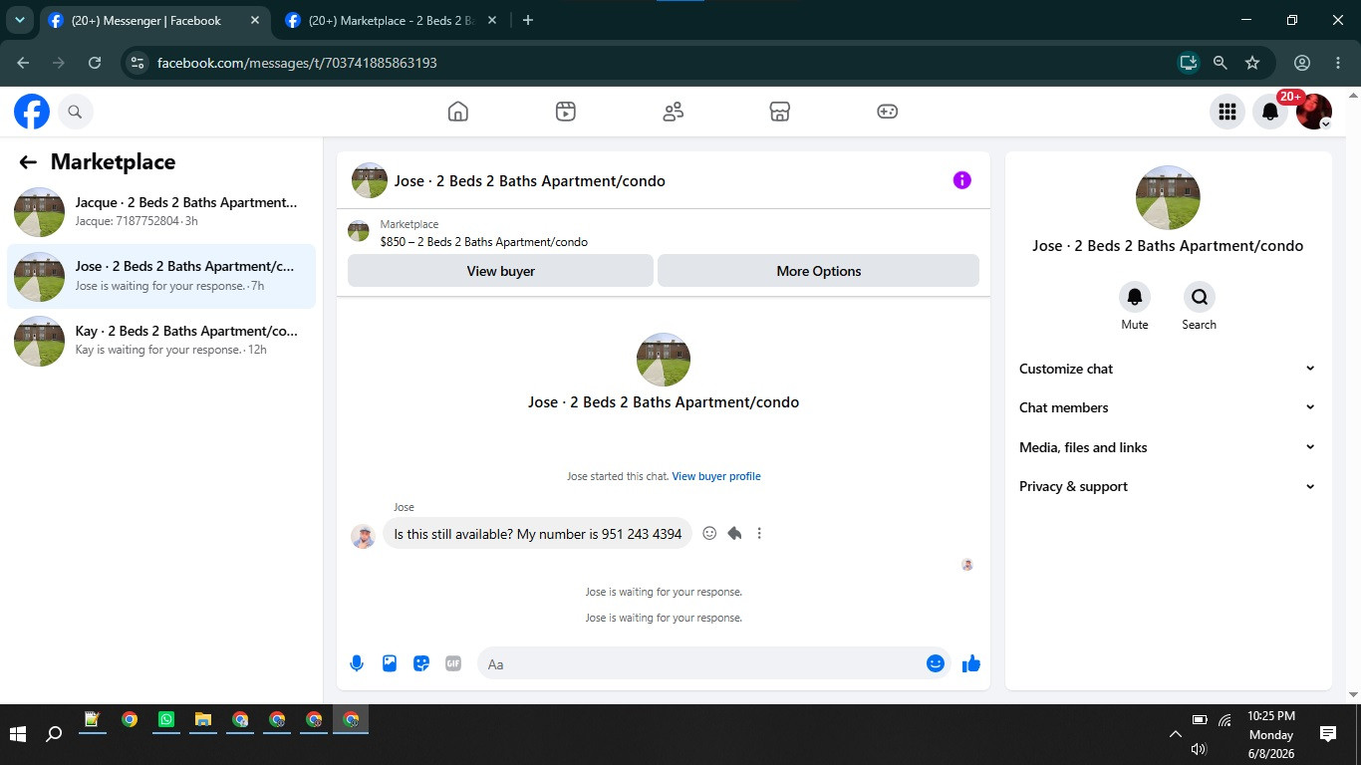Choose a sticker from the sticker icon
Screen dimensions: 1361x765
(421, 663)
